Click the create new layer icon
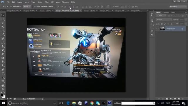 tap(179, 99)
